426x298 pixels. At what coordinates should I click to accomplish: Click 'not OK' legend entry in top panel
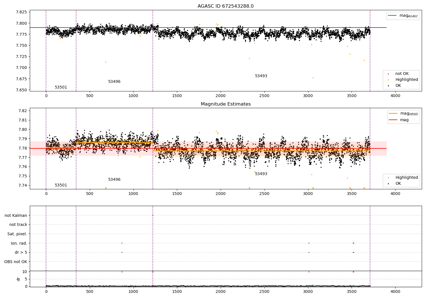(402, 74)
